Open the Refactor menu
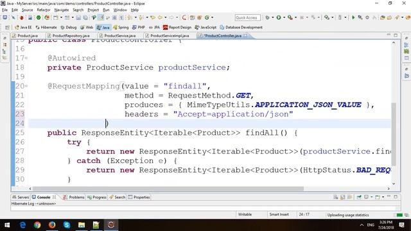The height and width of the screenshot is (231, 411). pyautogui.click(x=44, y=10)
